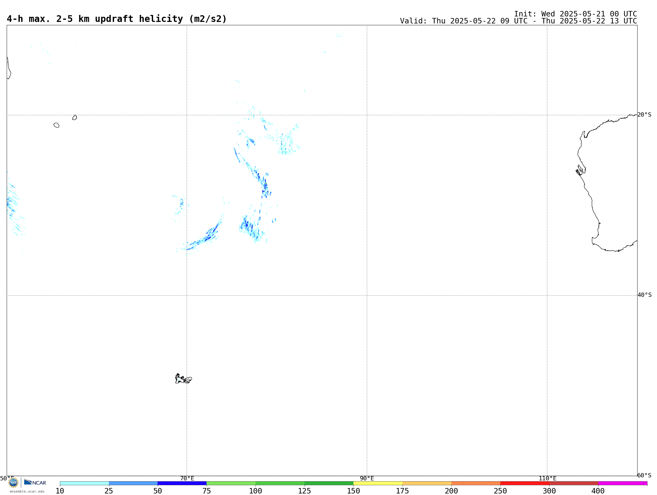The image size is (657, 495).
Task: Click the 'Init: Wed 2025-05-21 00 UTC' text
Action: 575,14
